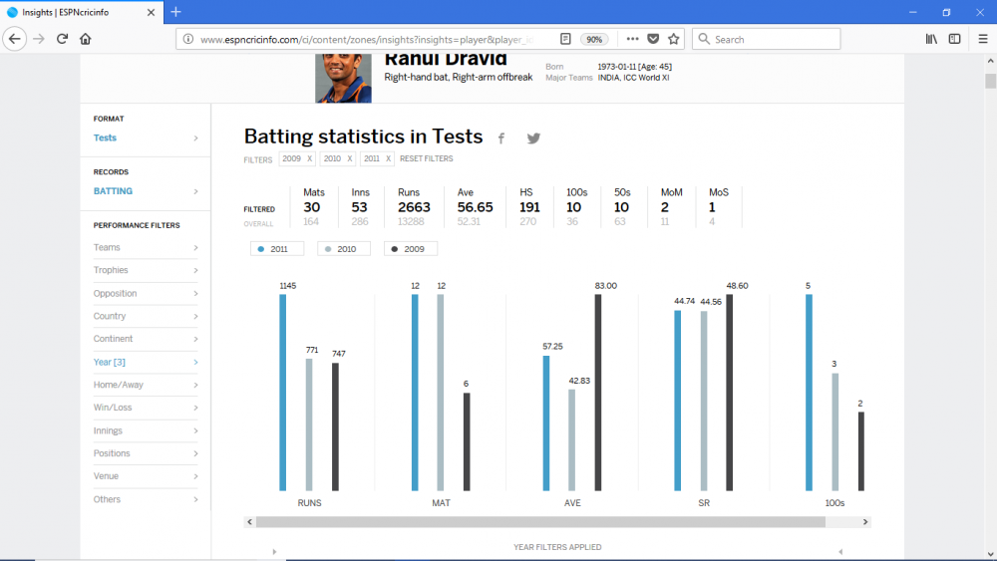
Task: Click the page scroll up arrow
Action: pyautogui.click(x=990, y=61)
